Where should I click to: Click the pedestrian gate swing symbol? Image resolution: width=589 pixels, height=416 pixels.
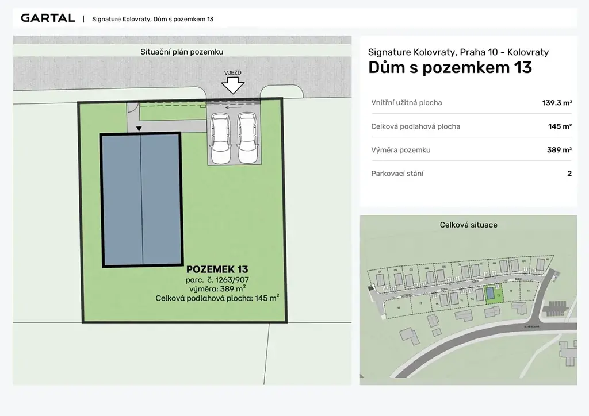pos(132,106)
